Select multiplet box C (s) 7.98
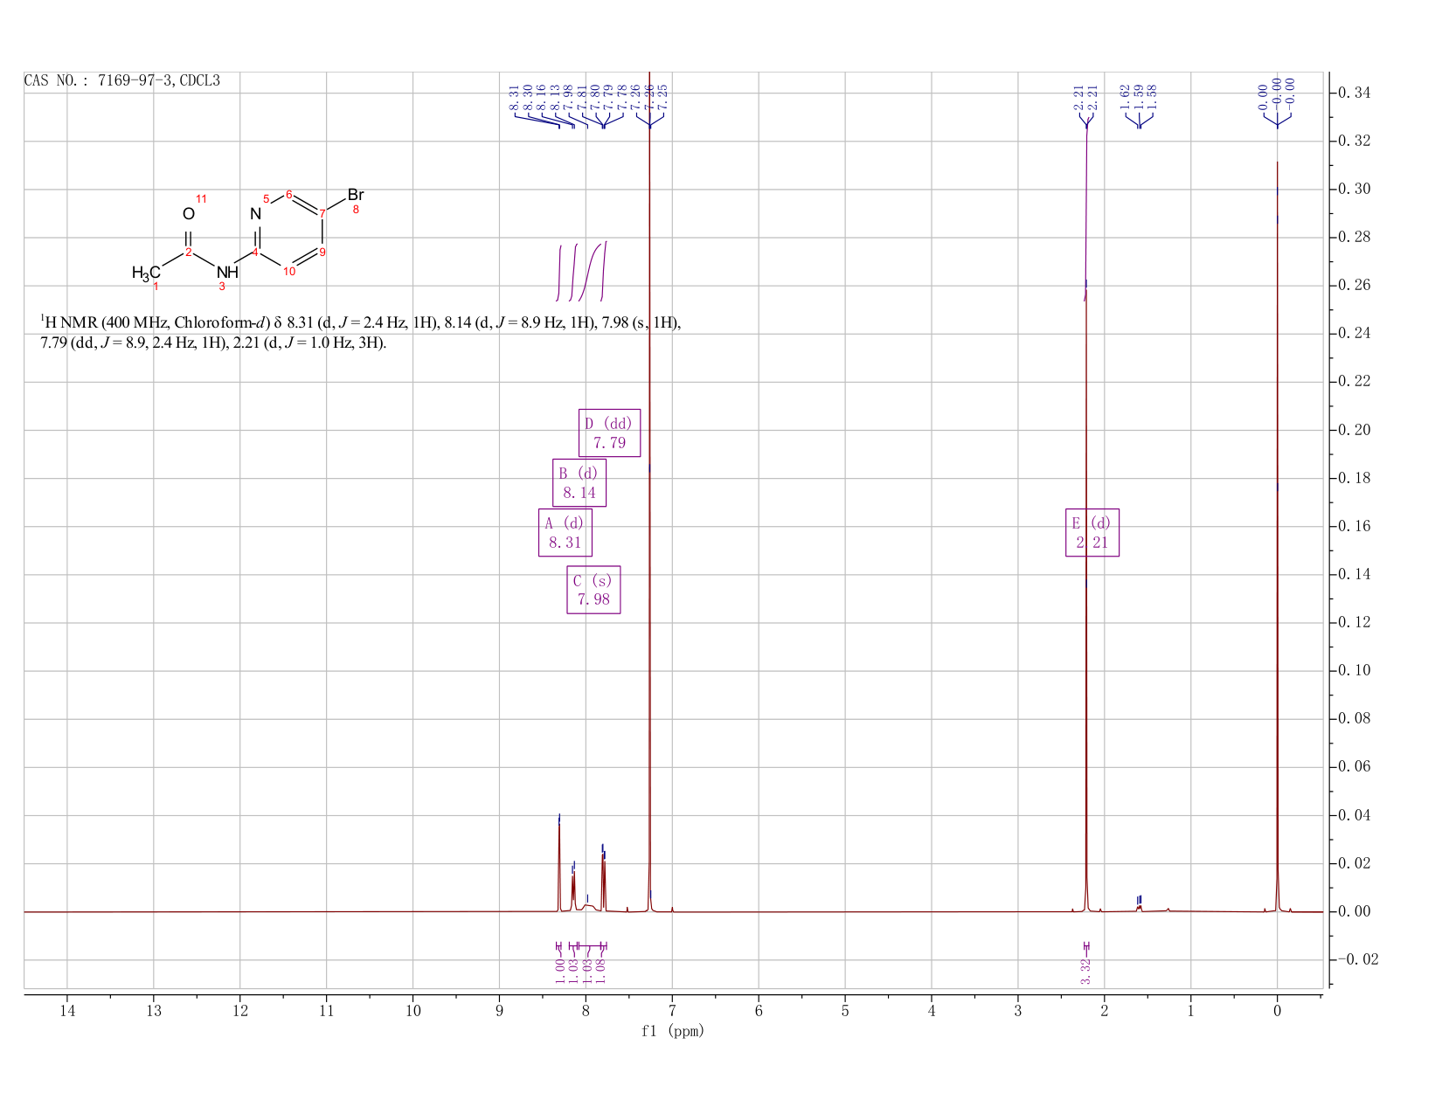 [593, 590]
